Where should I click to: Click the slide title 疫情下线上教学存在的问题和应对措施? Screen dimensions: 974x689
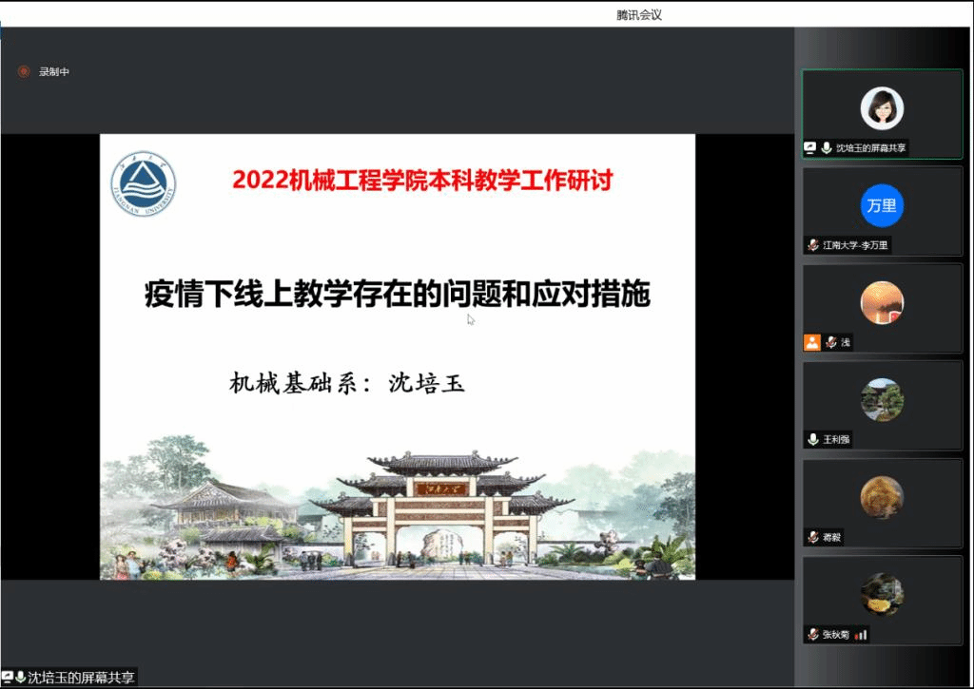[398, 294]
